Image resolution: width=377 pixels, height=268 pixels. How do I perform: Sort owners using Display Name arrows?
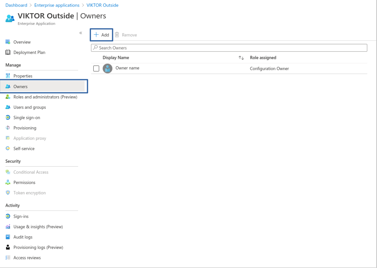tap(241, 58)
